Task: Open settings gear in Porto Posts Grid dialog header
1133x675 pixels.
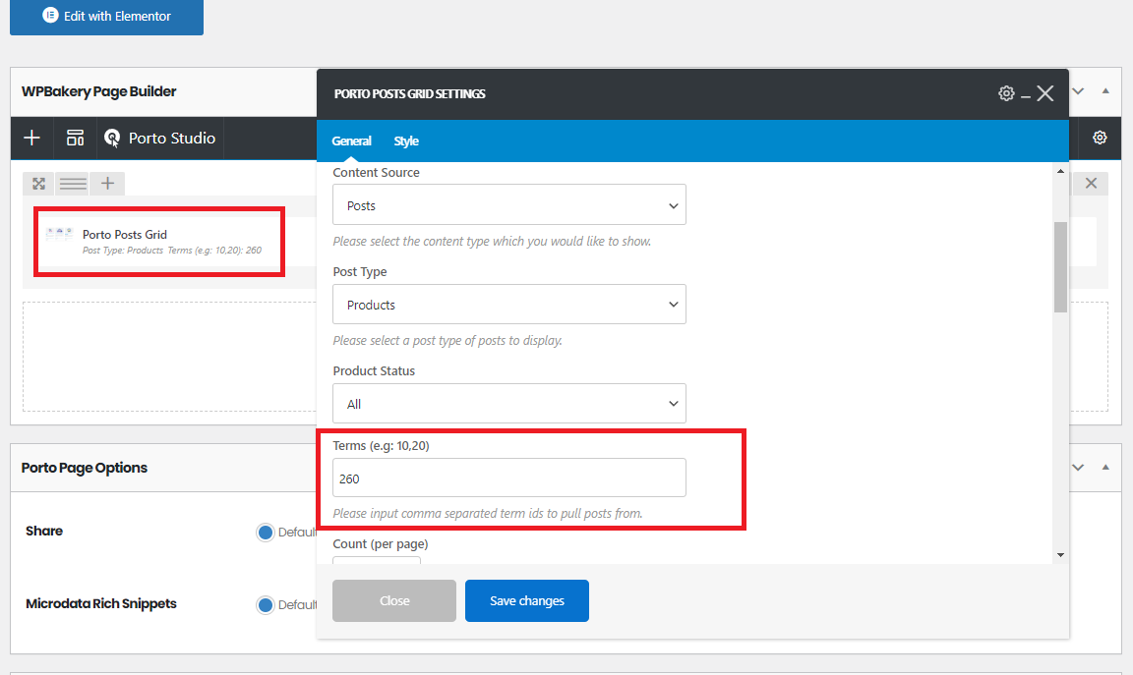Action: 1006,93
